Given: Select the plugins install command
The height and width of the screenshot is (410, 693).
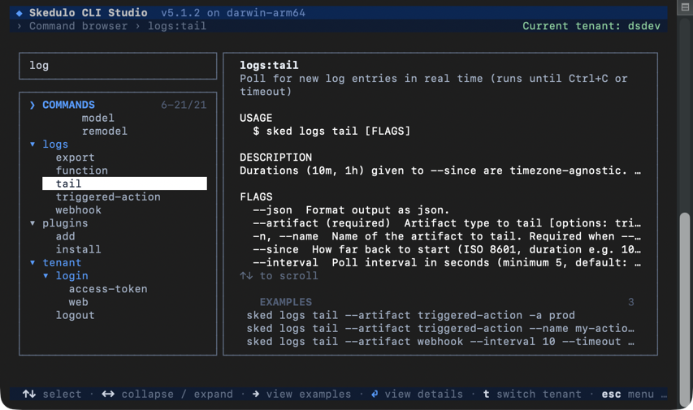Looking at the screenshot, I should pos(78,249).
